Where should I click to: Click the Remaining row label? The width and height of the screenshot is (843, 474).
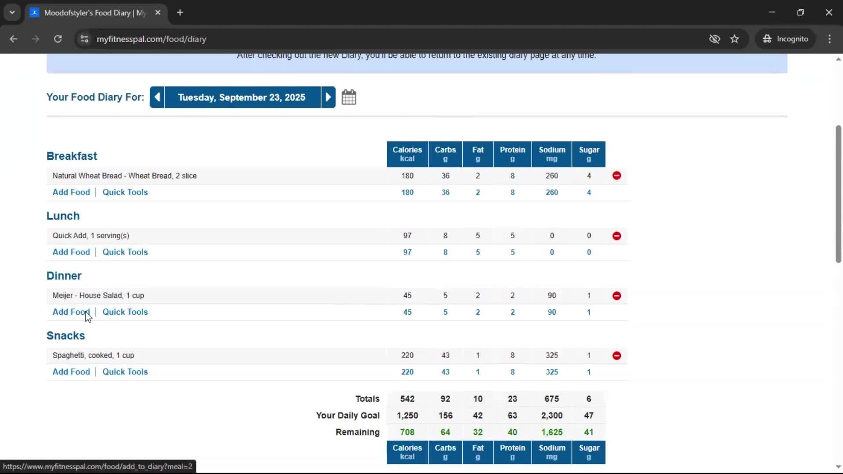click(x=357, y=432)
